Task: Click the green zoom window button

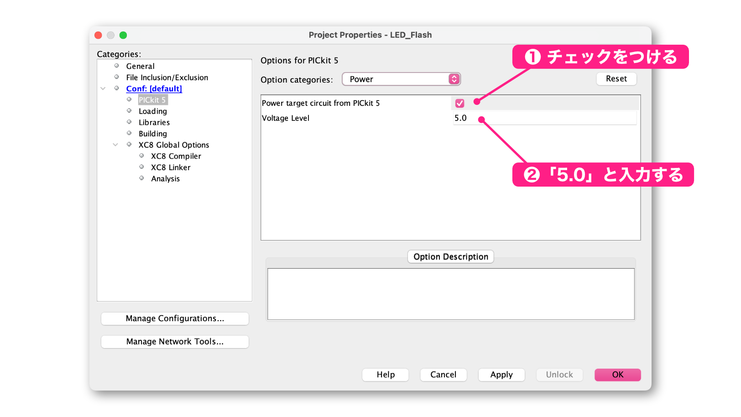Action: point(123,35)
